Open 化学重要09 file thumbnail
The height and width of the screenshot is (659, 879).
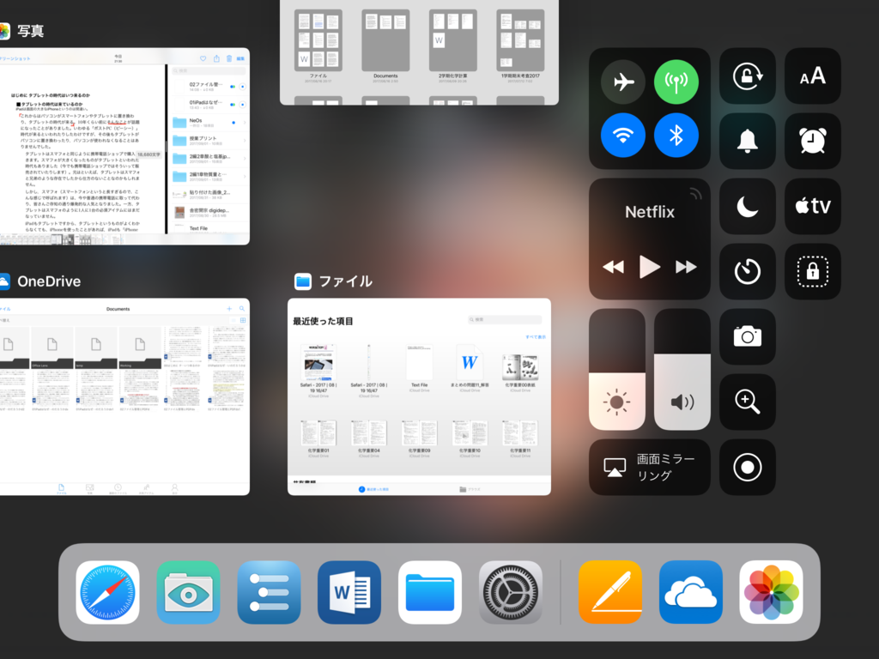(x=419, y=437)
